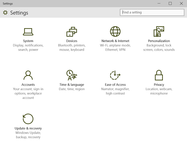Select the Time & language label

point(72,85)
